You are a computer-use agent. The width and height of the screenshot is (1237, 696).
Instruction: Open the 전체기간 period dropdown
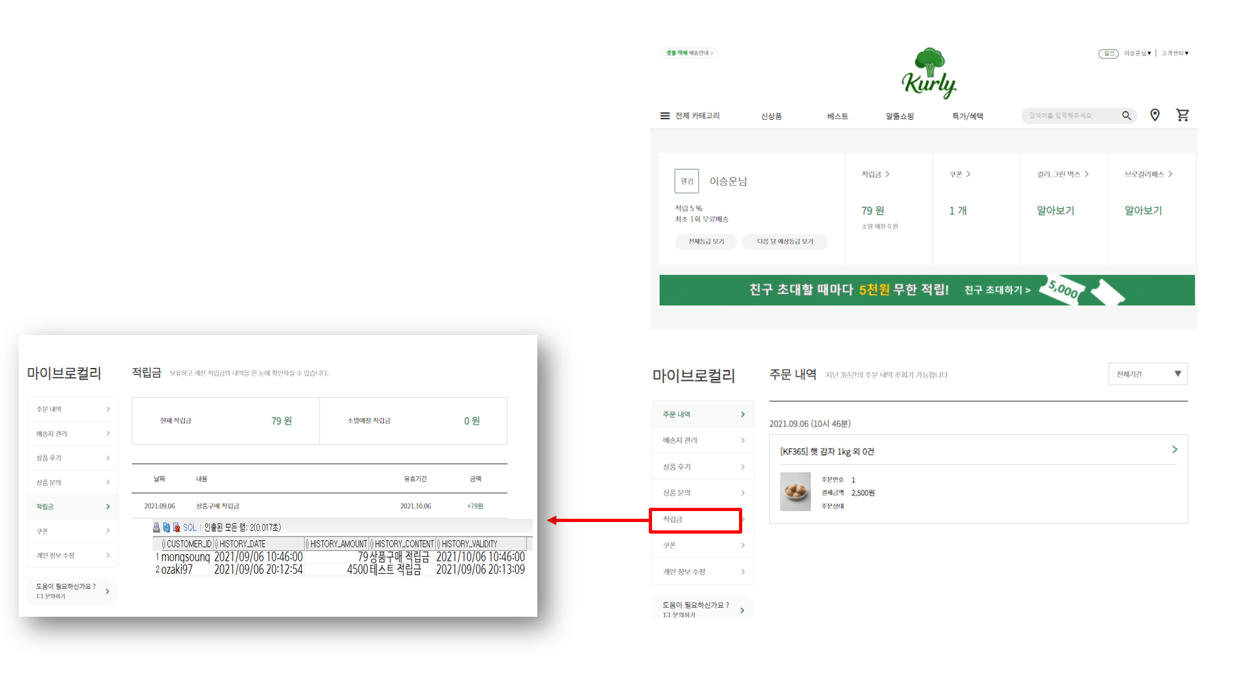click(1148, 374)
